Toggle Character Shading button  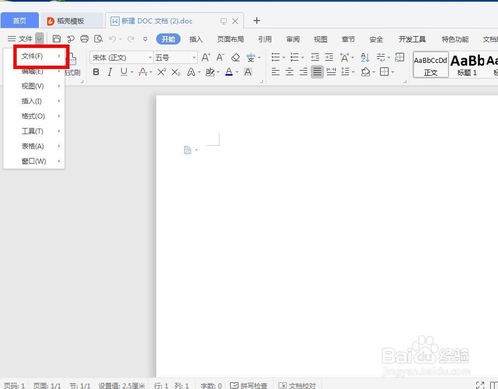click(x=248, y=72)
